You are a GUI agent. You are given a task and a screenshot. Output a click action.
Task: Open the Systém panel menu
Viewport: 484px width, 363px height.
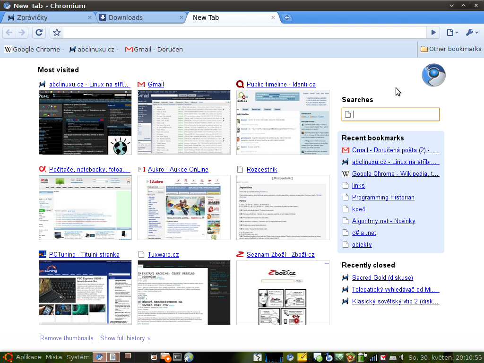[x=78, y=357]
